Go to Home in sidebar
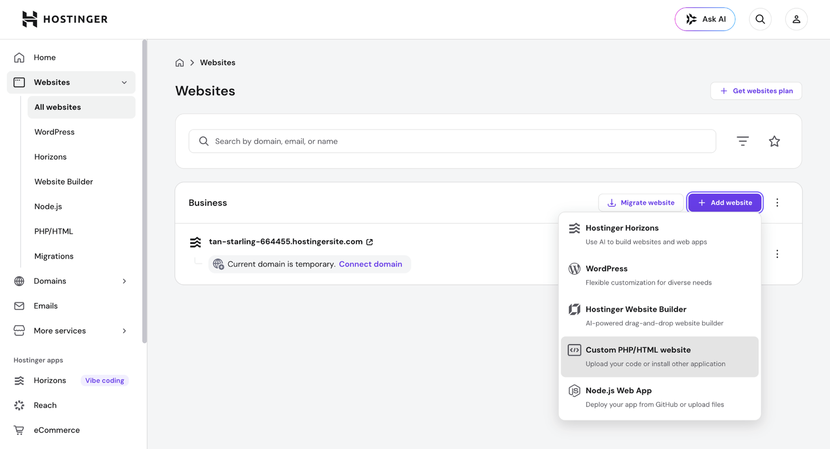Image resolution: width=830 pixels, height=449 pixels. (71, 58)
